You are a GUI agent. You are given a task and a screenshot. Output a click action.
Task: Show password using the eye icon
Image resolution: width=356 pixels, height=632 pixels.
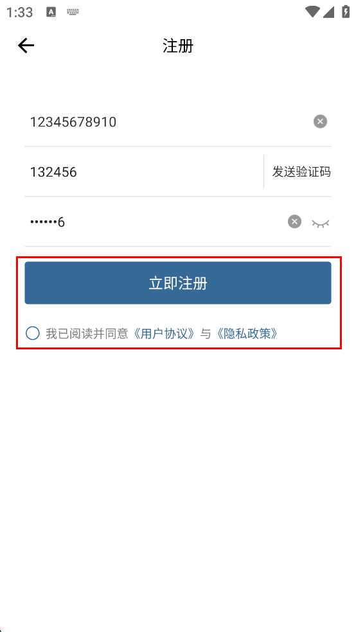click(x=321, y=223)
